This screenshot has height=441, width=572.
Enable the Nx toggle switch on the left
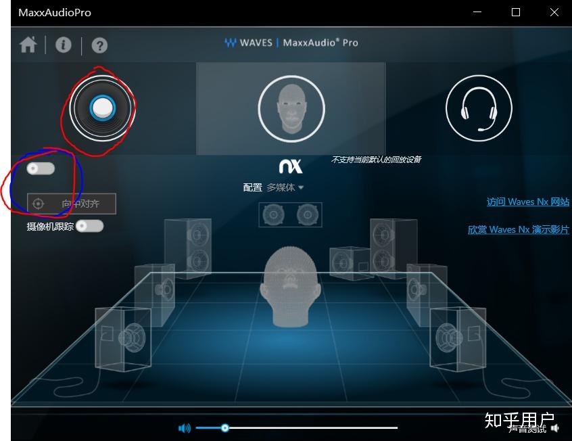click(x=40, y=168)
